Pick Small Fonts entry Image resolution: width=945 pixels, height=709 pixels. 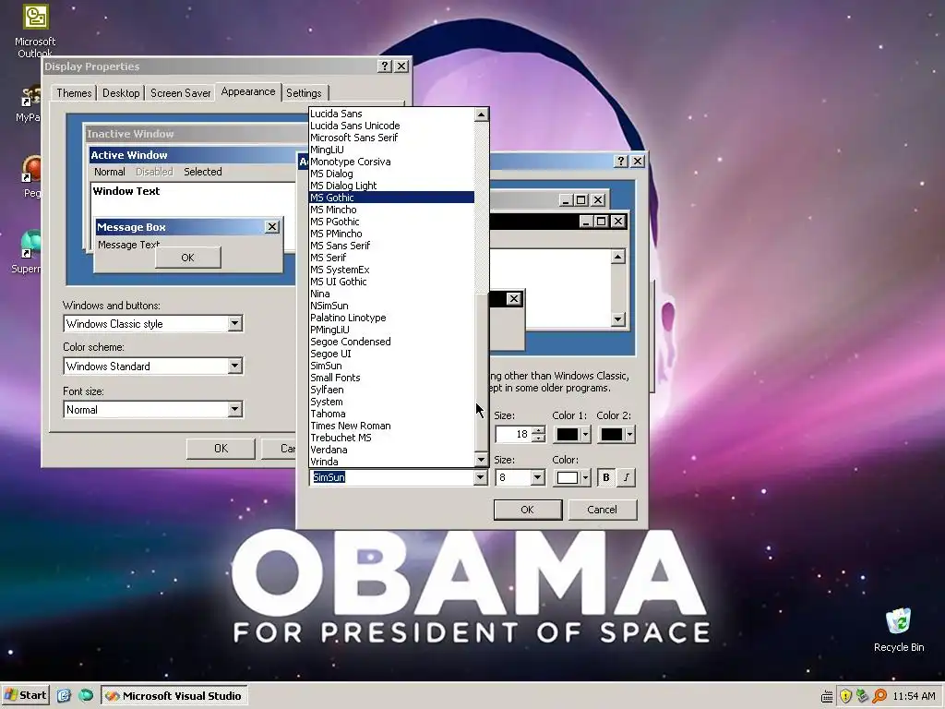tap(391, 378)
